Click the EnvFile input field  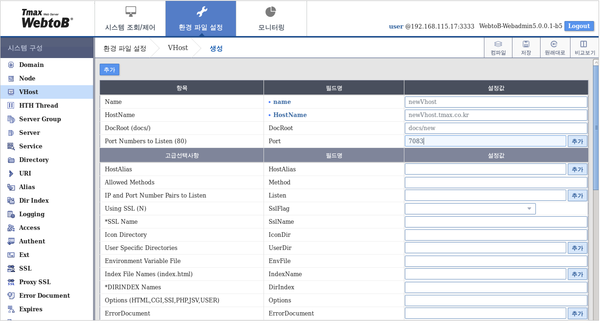[x=496, y=261]
